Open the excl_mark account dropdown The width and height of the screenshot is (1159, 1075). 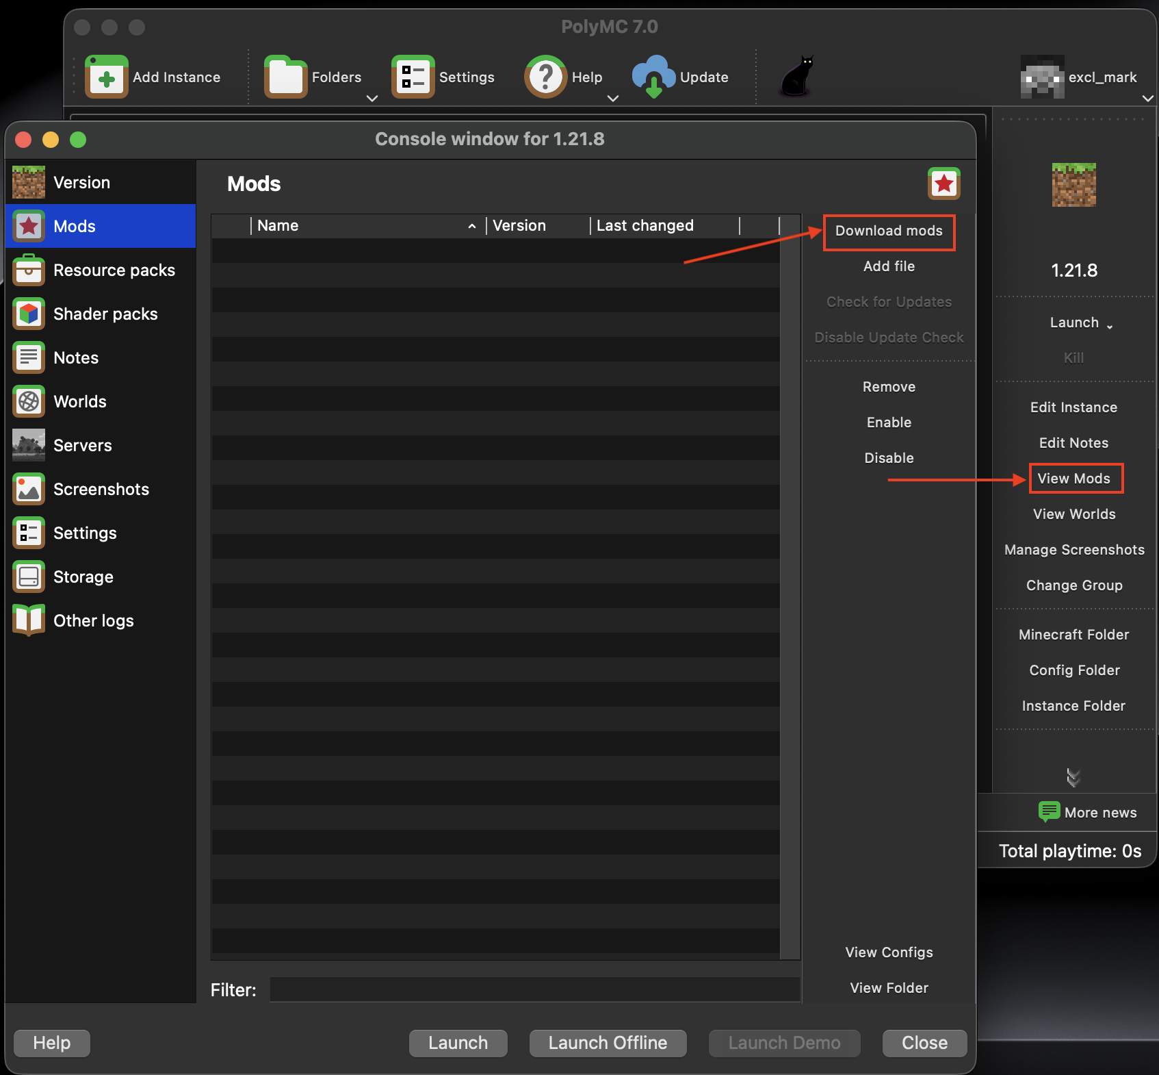tap(1147, 99)
